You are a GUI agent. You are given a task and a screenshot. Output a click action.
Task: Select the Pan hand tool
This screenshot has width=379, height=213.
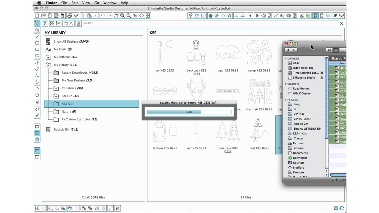click(116, 15)
